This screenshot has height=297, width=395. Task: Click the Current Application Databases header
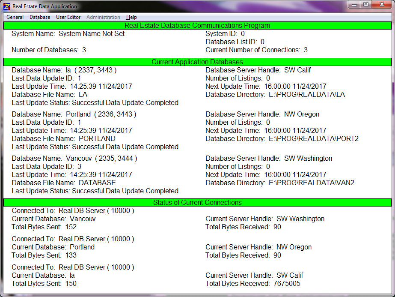click(197, 62)
